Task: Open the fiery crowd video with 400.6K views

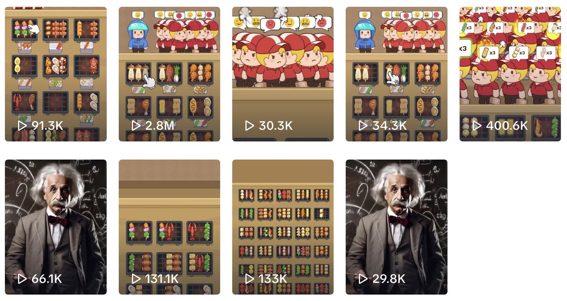Action: [510, 74]
